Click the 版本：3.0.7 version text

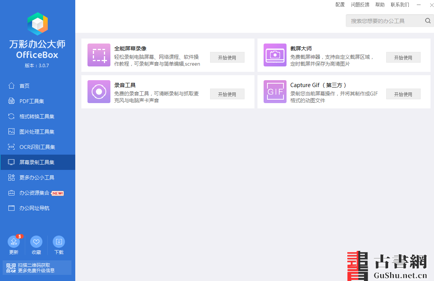pyautogui.click(x=37, y=66)
